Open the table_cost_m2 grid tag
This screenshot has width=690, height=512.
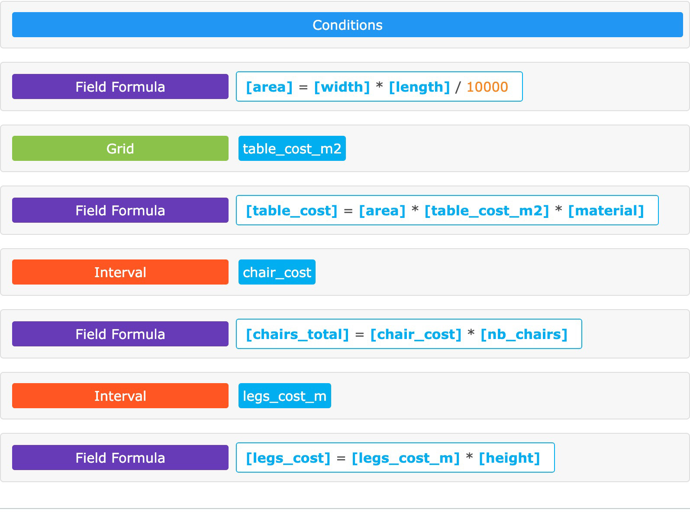click(292, 148)
